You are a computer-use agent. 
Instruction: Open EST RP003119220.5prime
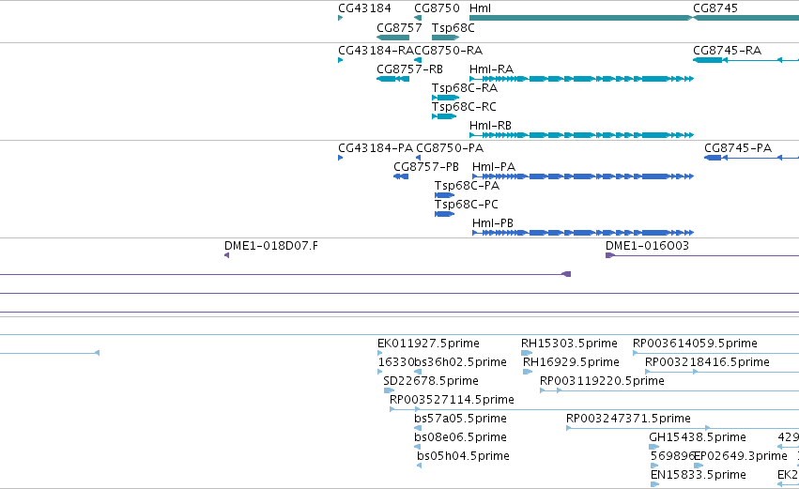[x=603, y=381]
